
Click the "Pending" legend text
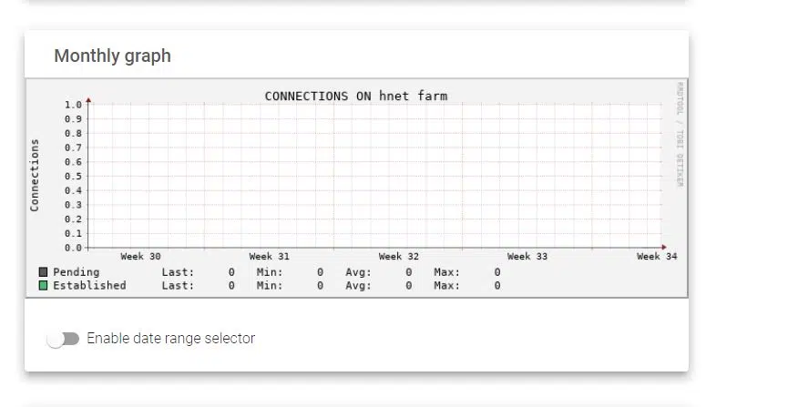tap(76, 272)
